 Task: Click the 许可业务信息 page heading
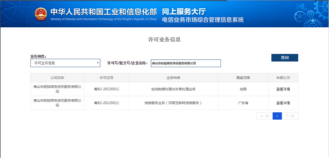tap(164, 40)
